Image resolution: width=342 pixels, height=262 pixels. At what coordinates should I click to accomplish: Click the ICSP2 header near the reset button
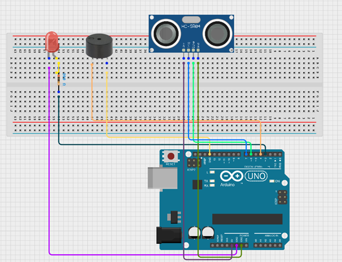[x=194, y=163]
